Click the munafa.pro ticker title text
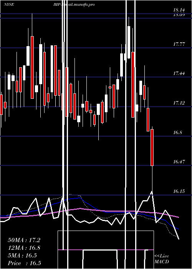 pyautogui.click(x=74, y=5)
